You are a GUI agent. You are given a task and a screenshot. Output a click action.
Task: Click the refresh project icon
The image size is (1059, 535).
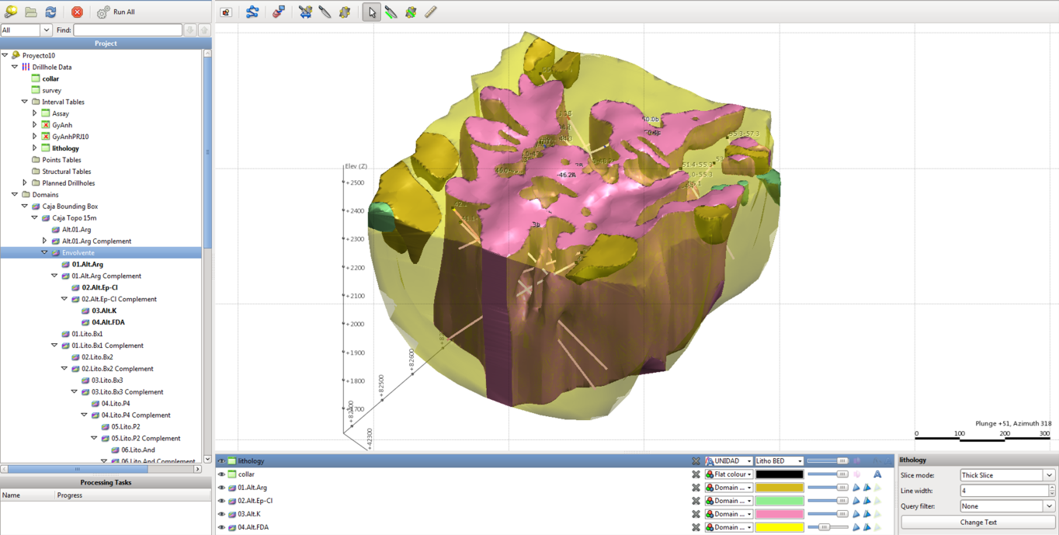click(50, 12)
